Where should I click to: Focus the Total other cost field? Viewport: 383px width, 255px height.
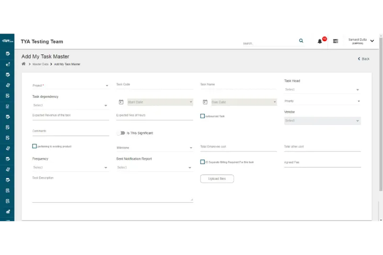click(x=322, y=147)
